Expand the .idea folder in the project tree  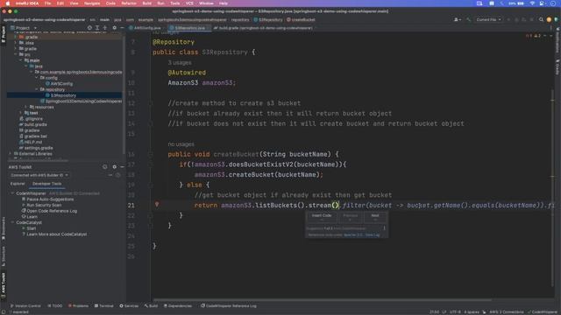click(16, 43)
